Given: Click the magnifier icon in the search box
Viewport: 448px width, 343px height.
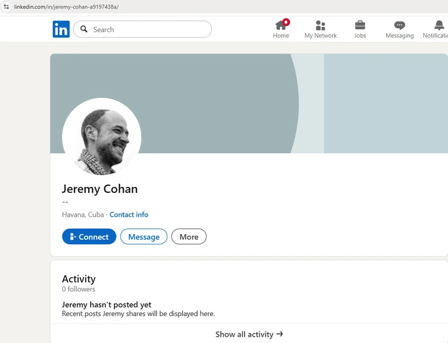Looking at the screenshot, I should [84, 29].
